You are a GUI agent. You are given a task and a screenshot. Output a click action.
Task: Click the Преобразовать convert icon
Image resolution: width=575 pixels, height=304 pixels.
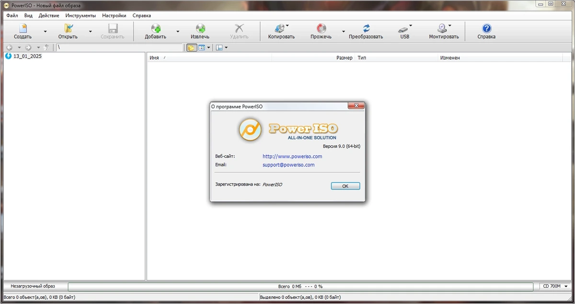(x=366, y=29)
